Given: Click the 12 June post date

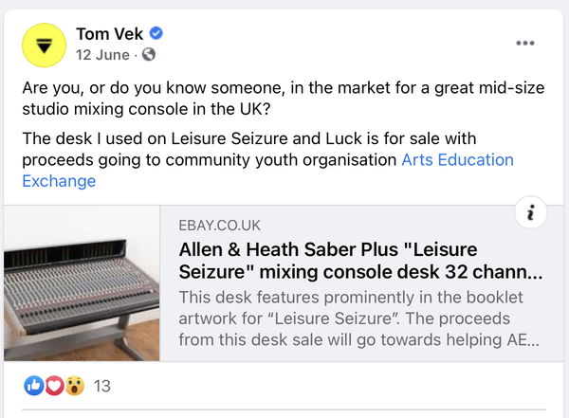Looking at the screenshot, I should (102, 55).
